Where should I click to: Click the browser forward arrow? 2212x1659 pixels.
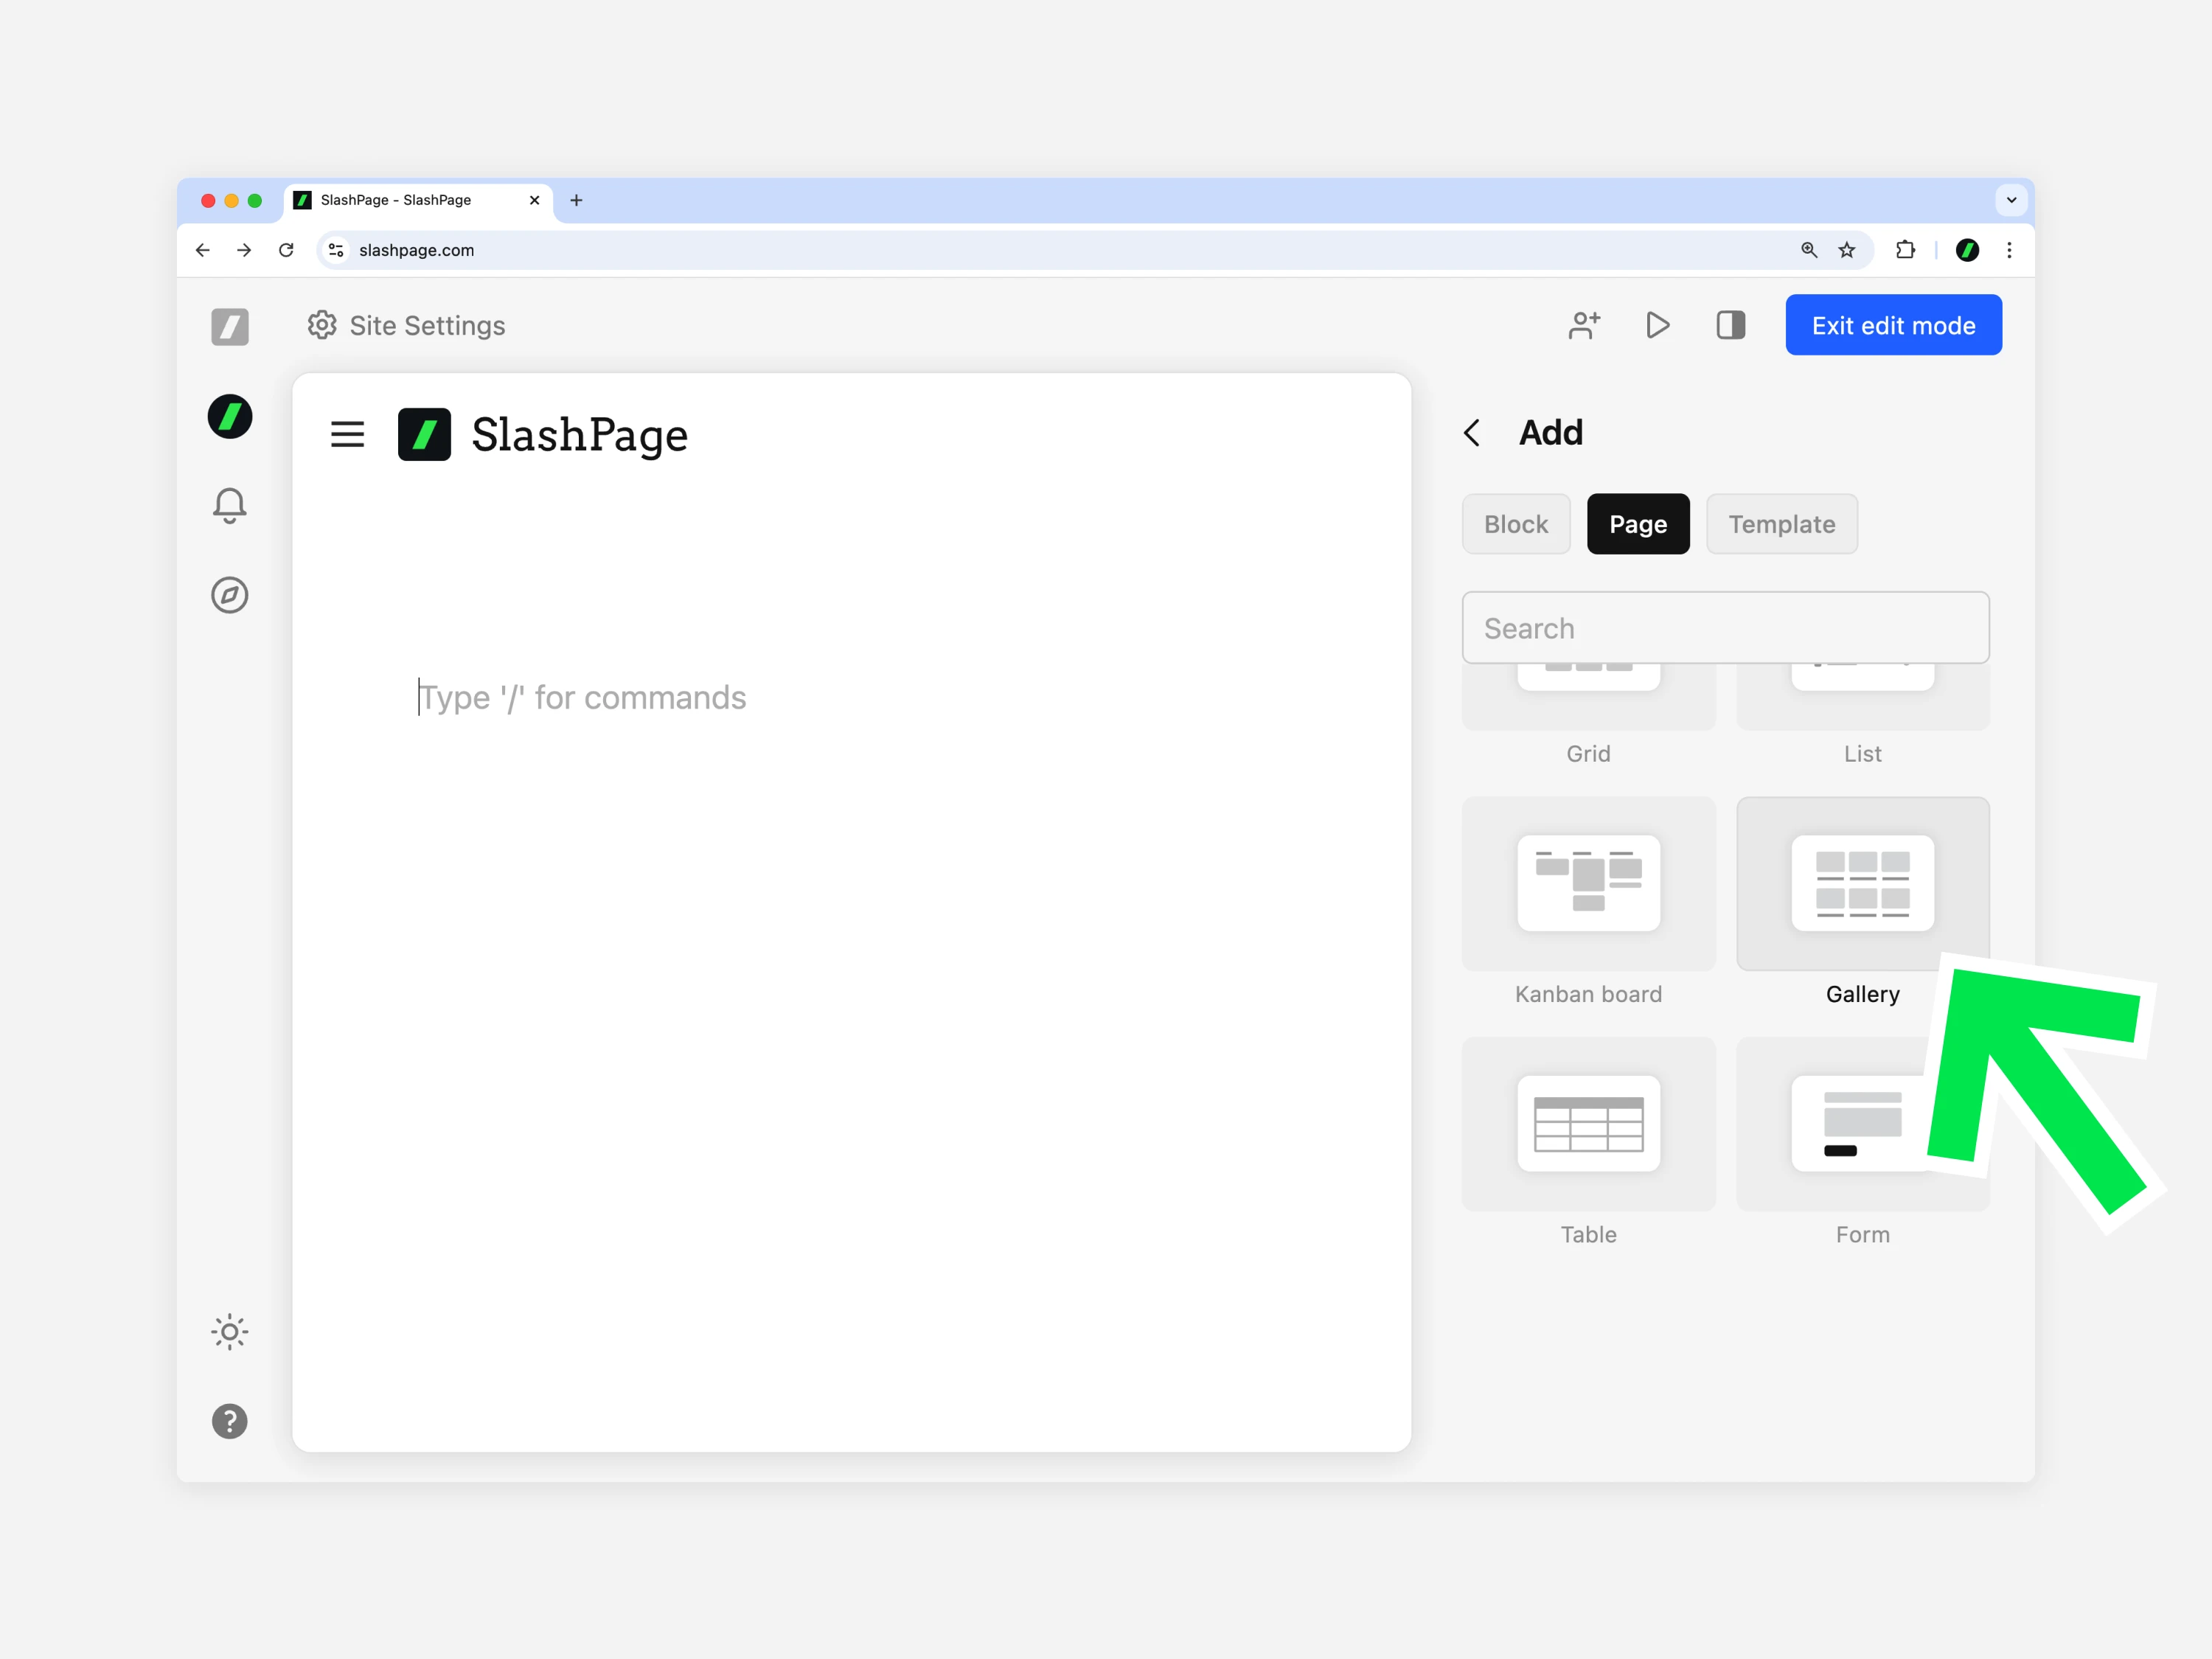coord(244,250)
